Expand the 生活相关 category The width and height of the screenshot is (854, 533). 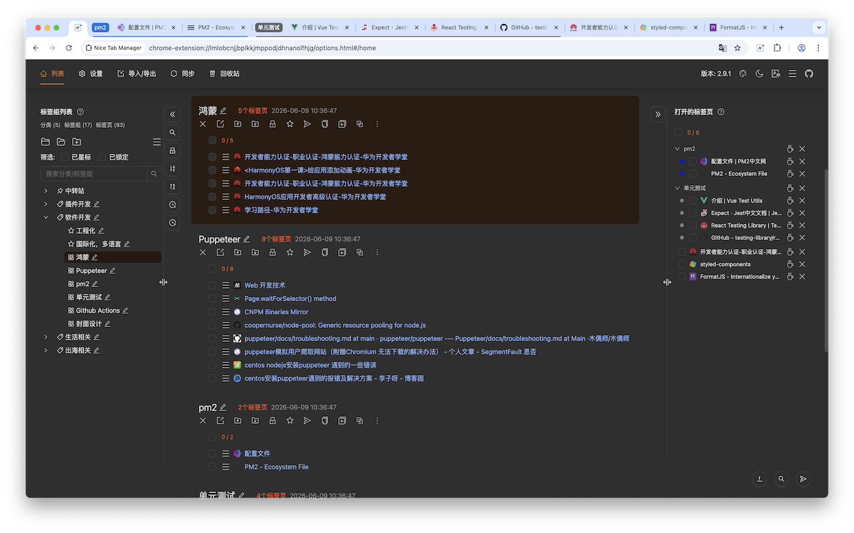[x=46, y=337]
